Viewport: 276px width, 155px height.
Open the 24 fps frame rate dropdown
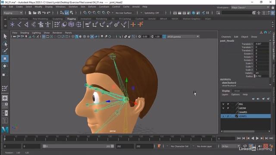pos(231,146)
